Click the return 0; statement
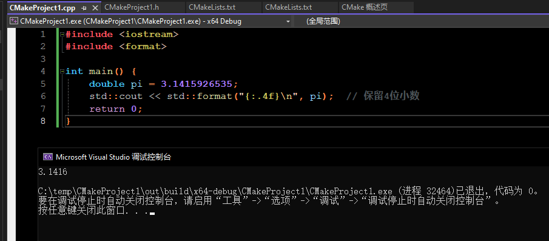The image size is (549, 241). tap(116, 109)
